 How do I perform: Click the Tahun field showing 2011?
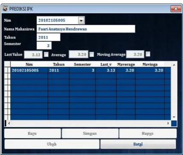(49, 37)
